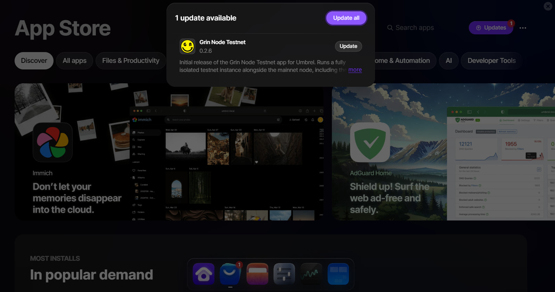Click the "MOST INSTALLS" label
This screenshot has height=292, width=555.
click(55, 258)
